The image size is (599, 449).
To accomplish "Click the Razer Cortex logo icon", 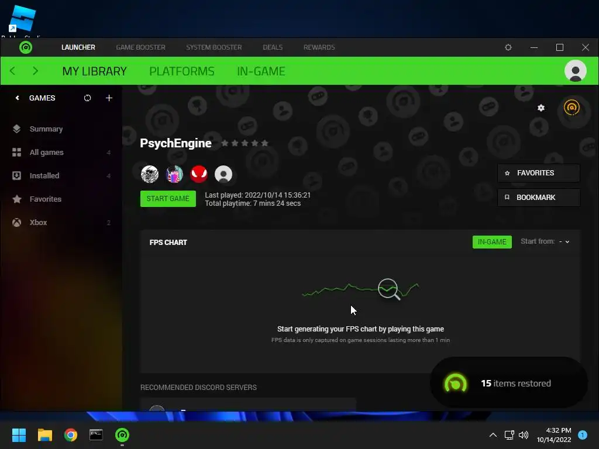I will [x=26, y=47].
